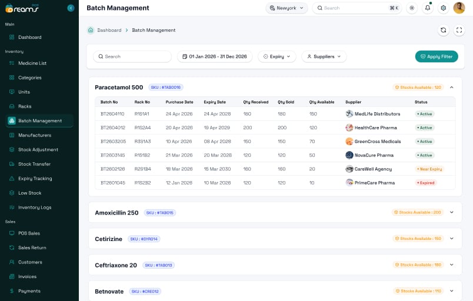Click the Sales Return icon
Viewport: 473px width, 301px height.
(12, 248)
